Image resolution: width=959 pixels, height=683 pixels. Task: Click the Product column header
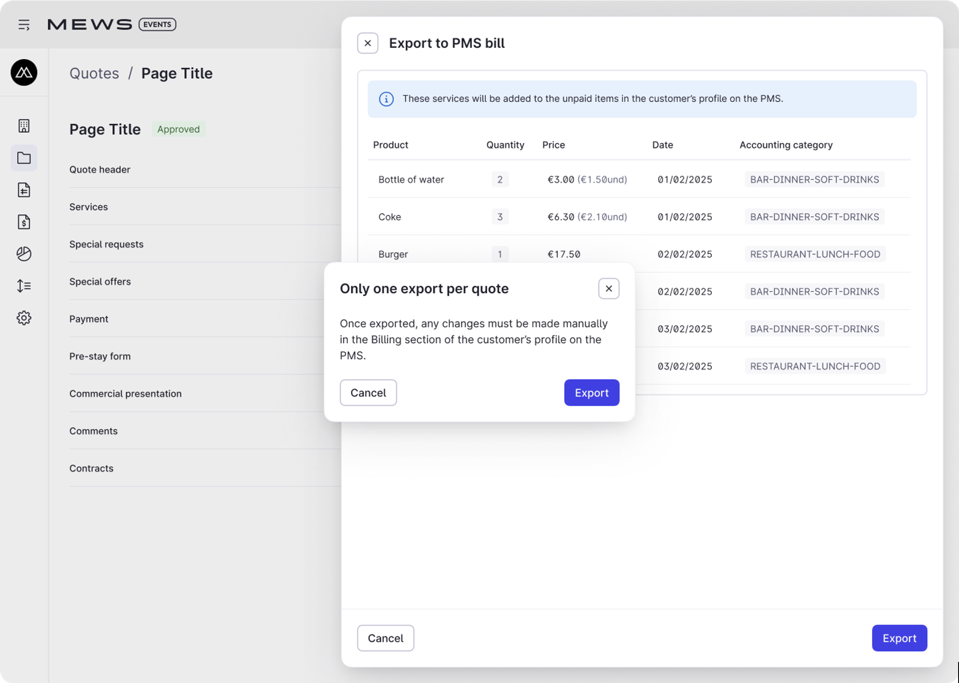tap(390, 145)
